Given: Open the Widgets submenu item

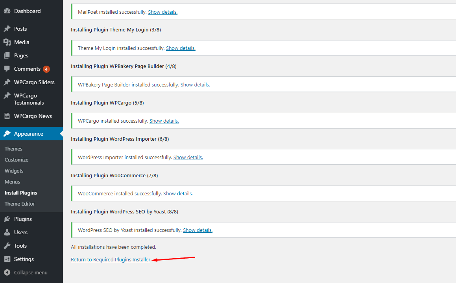Looking at the screenshot, I should (x=14, y=171).
